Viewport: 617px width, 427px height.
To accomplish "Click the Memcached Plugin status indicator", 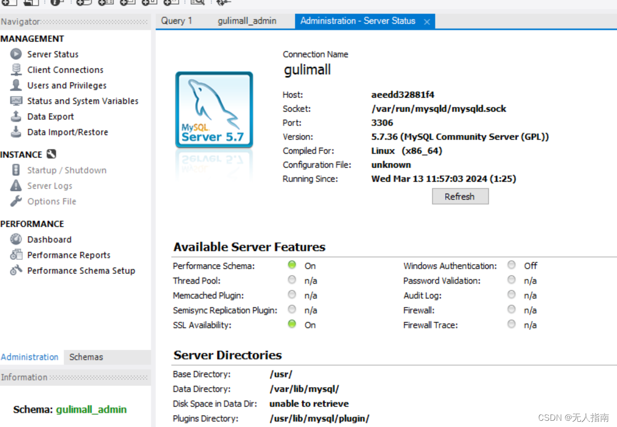I will [292, 294].
